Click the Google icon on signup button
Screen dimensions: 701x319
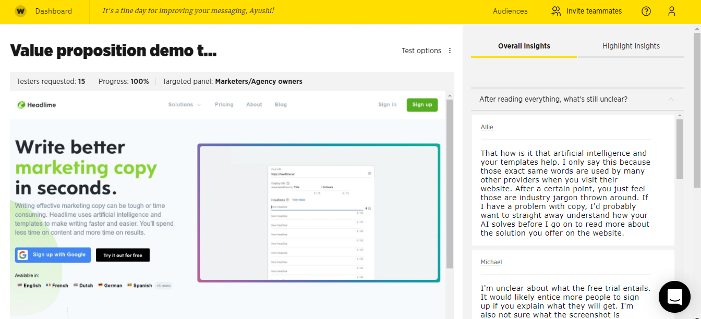click(22, 255)
